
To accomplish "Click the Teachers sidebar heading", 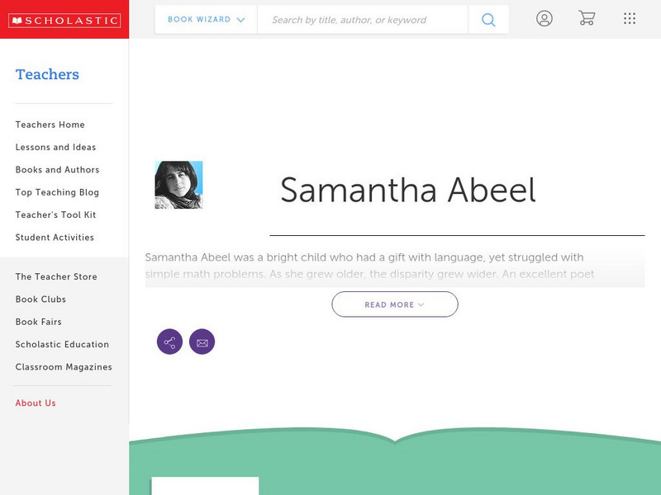I will 47,74.
